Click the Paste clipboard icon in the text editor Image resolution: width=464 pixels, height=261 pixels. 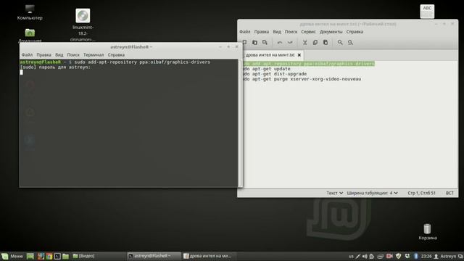(x=326, y=43)
